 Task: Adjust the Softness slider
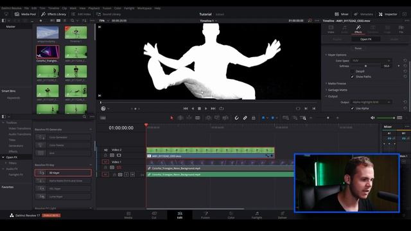tap(365, 66)
